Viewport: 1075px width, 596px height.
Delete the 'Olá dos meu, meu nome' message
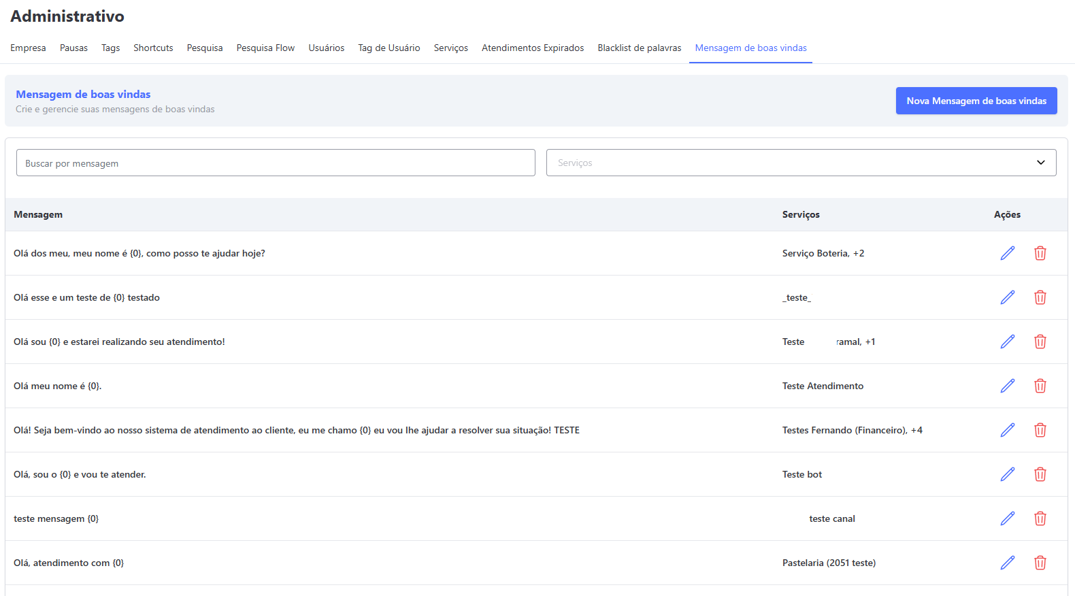1040,253
